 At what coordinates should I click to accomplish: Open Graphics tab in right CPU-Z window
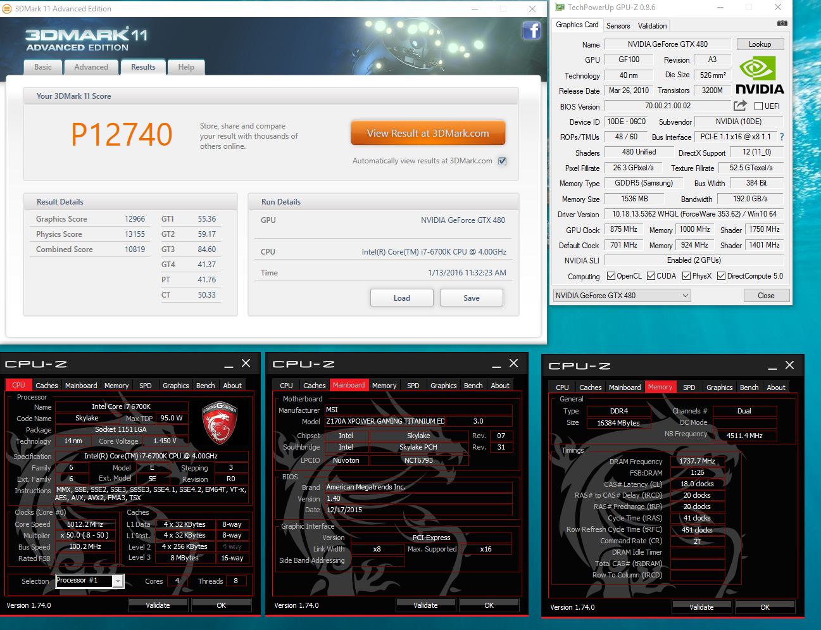[720, 387]
